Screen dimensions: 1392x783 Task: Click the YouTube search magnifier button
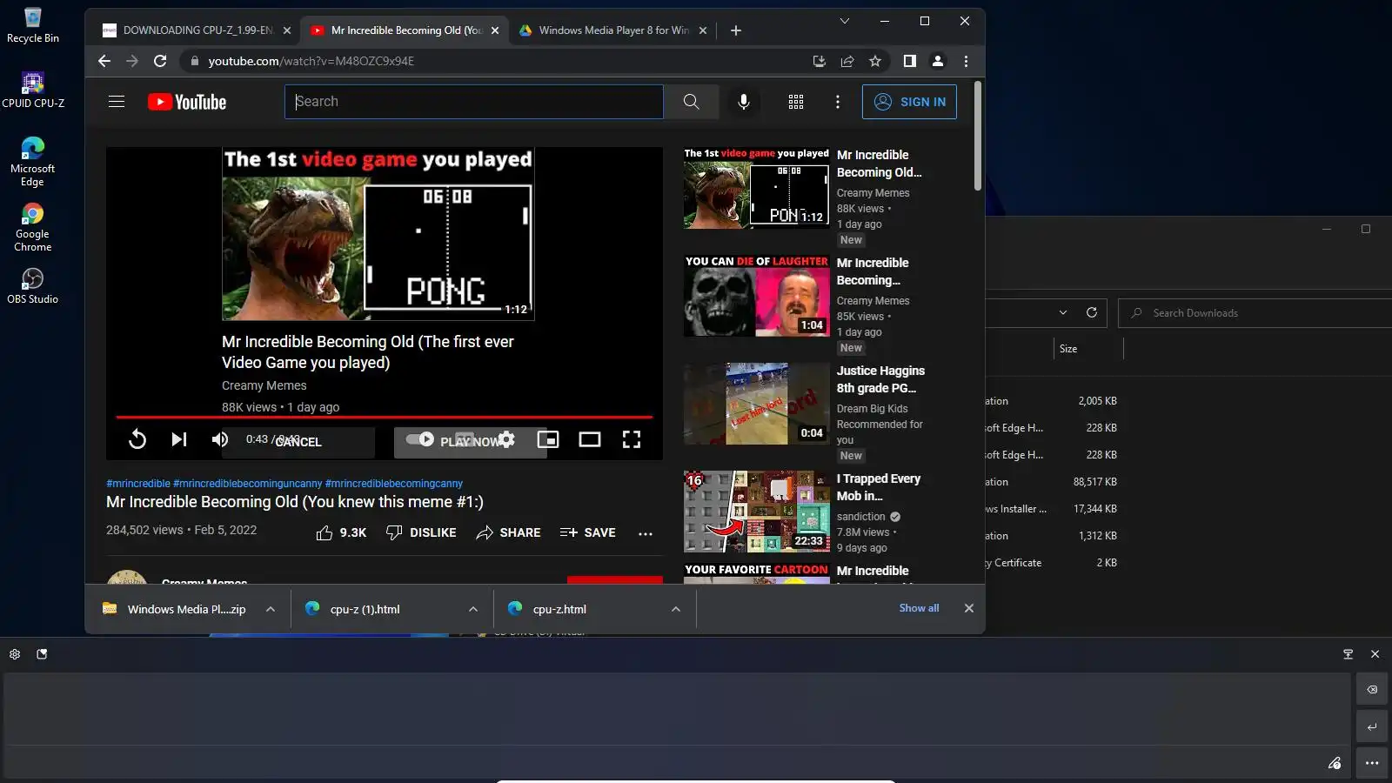click(691, 102)
